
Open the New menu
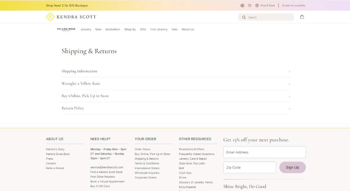[x=98, y=29]
